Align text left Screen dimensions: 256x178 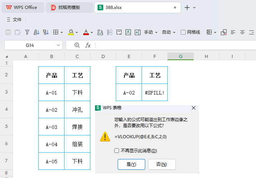click(x=233, y=32)
